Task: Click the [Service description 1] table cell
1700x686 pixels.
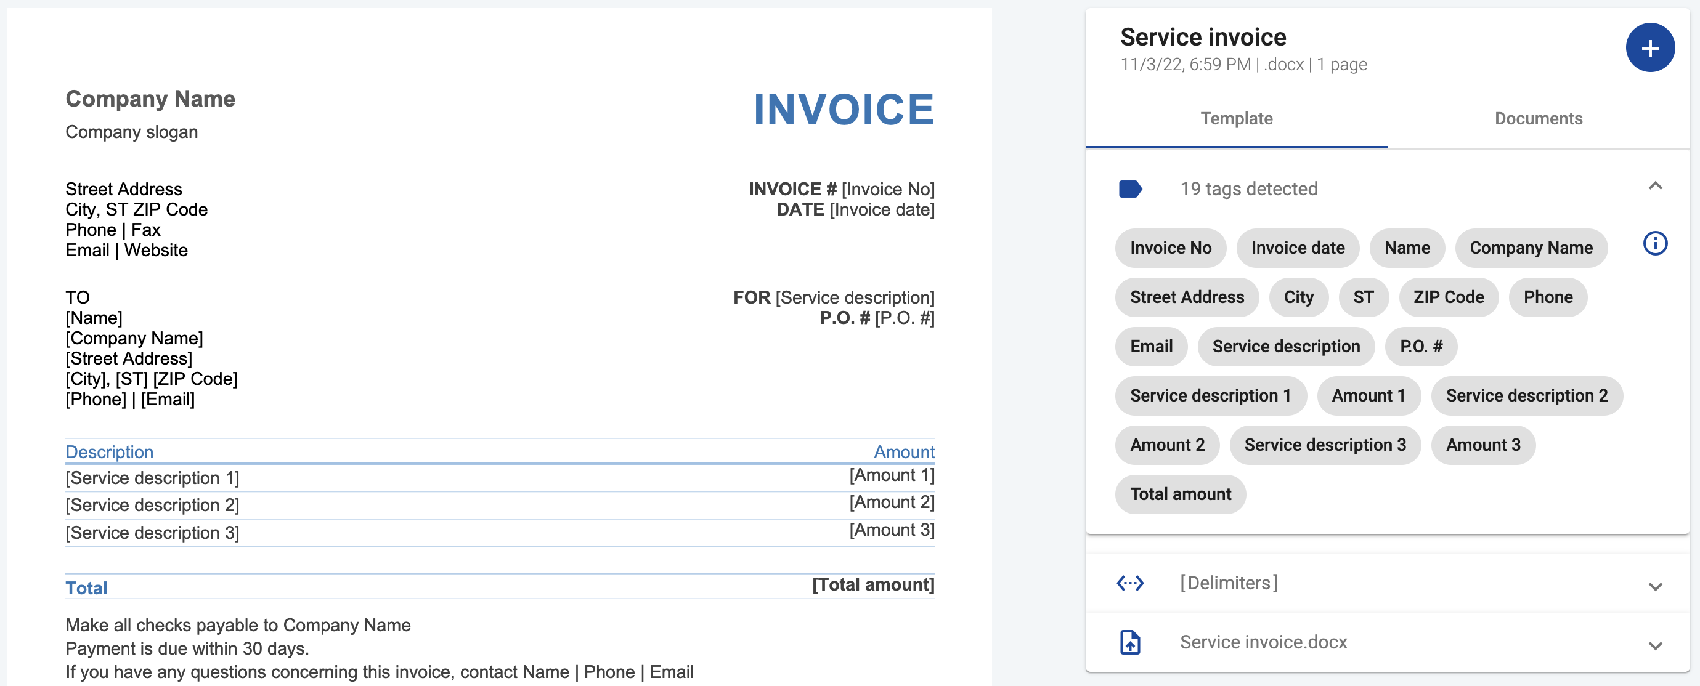Action: tap(152, 478)
